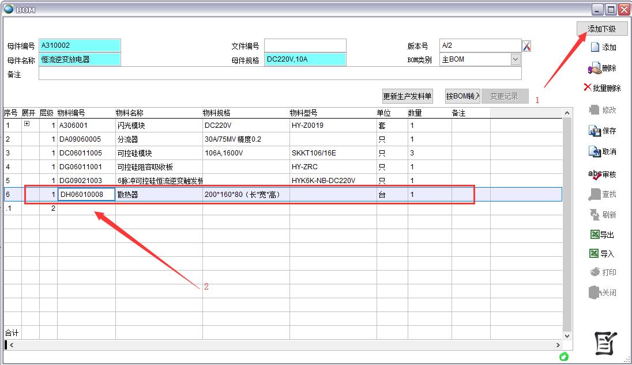Click the 审核 (Audit) icon
Viewport: 632px width, 365px height.
click(595, 174)
